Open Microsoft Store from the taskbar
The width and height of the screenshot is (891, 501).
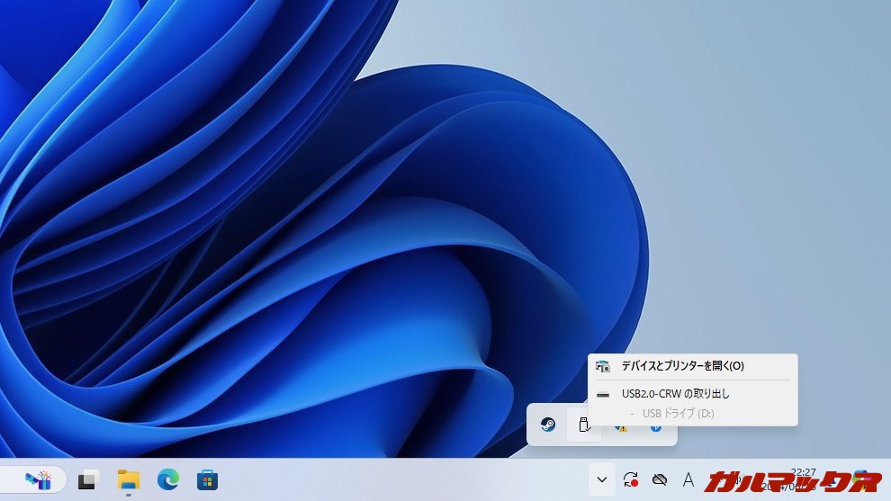[207, 479]
